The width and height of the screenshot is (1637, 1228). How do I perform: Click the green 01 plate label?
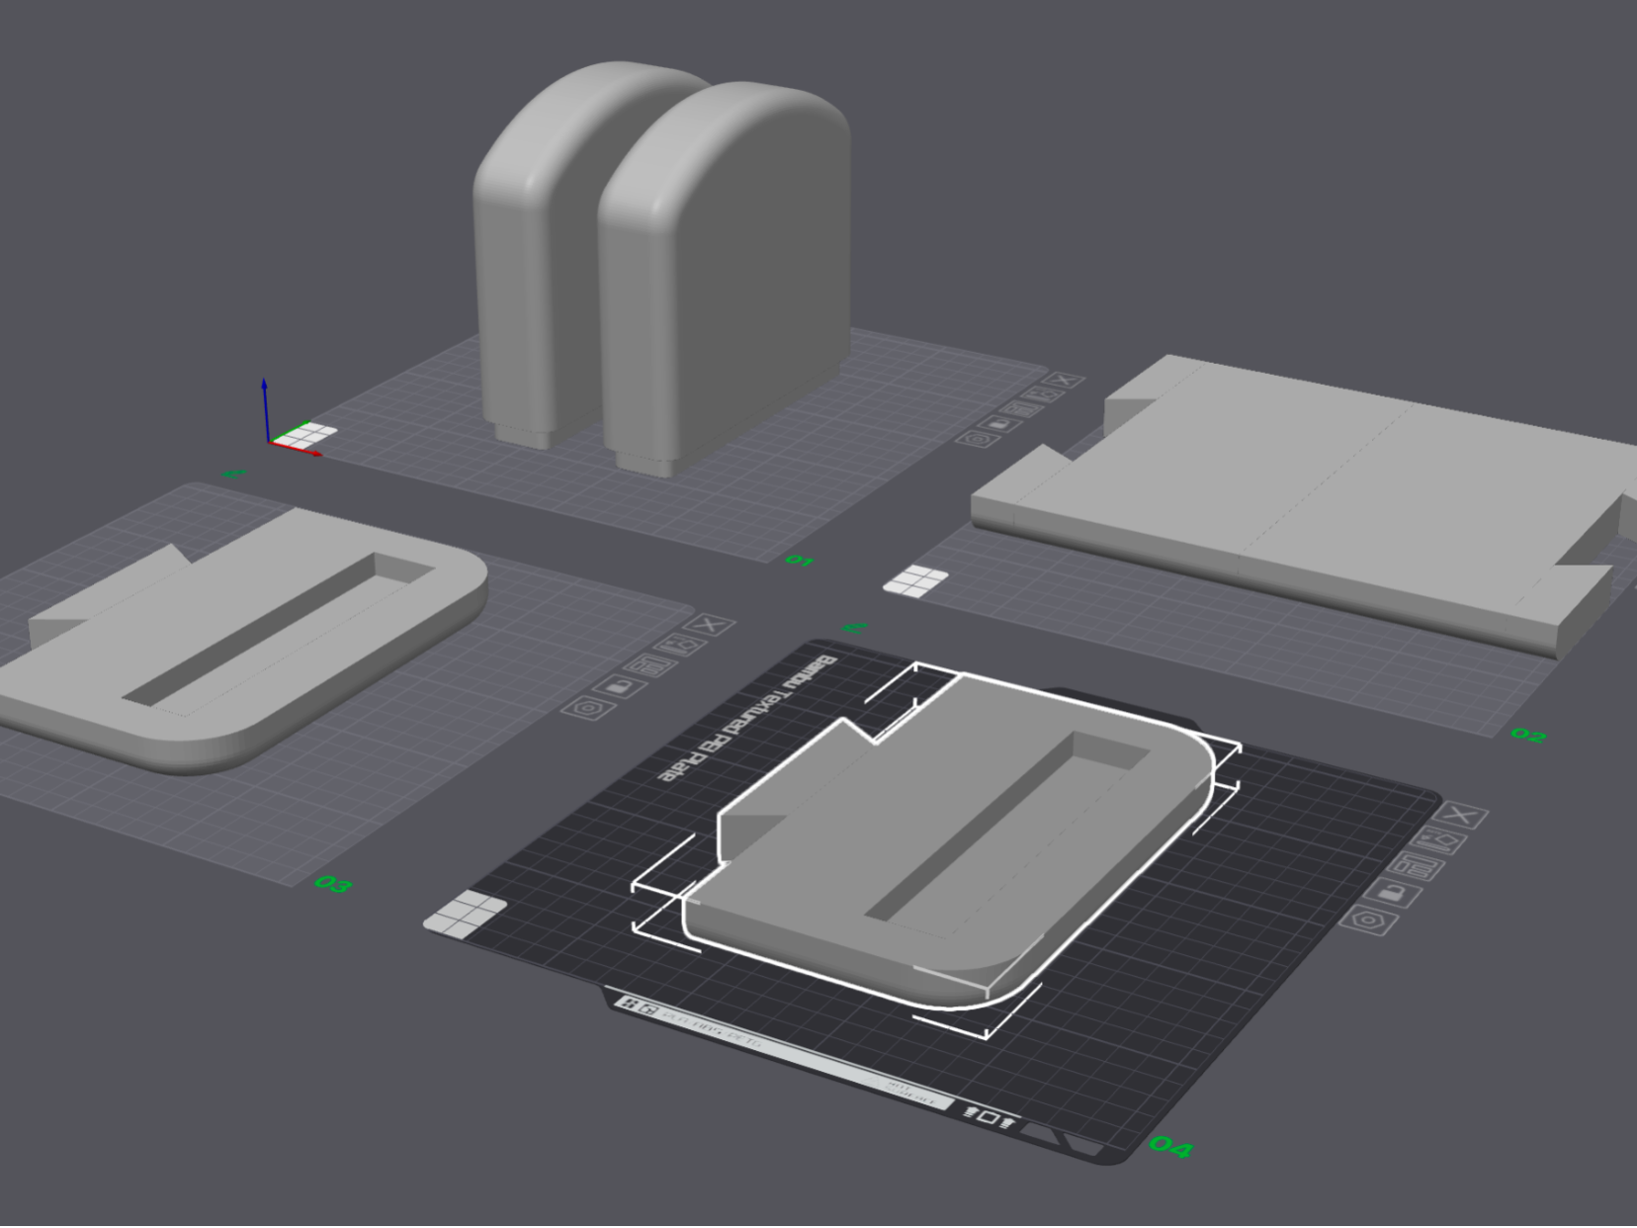point(799,562)
